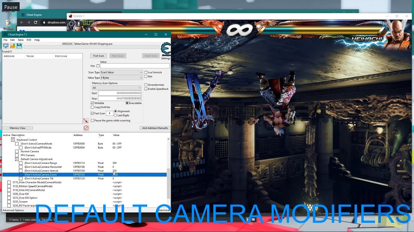The height and width of the screenshot is (232, 414).
Task: Open the Help menu
Action: pos(37,40)
